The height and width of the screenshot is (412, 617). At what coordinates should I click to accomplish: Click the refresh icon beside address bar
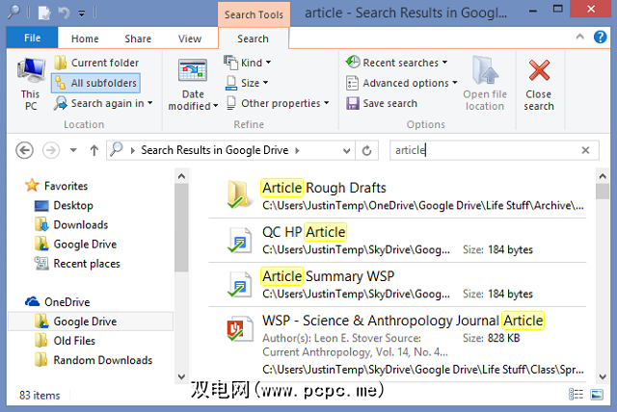pos(366,150)
